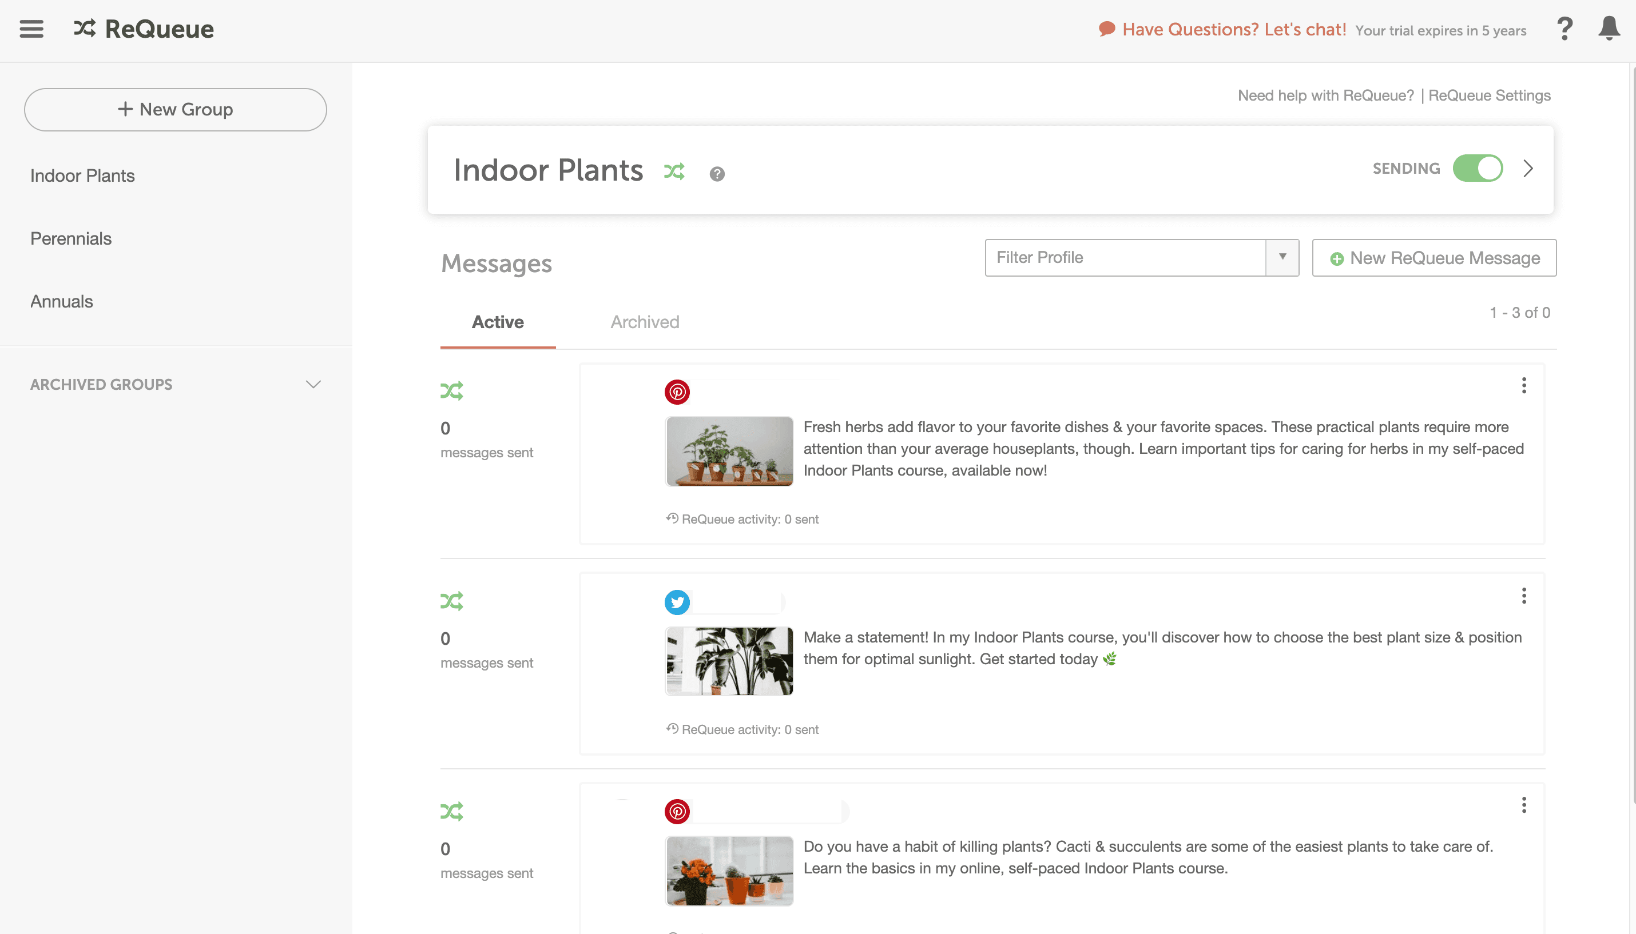Viewport: 1636px width, 934px height.
Task: Open the Filter Profile dropdown arrow
Action: (x=1282, y=257)
